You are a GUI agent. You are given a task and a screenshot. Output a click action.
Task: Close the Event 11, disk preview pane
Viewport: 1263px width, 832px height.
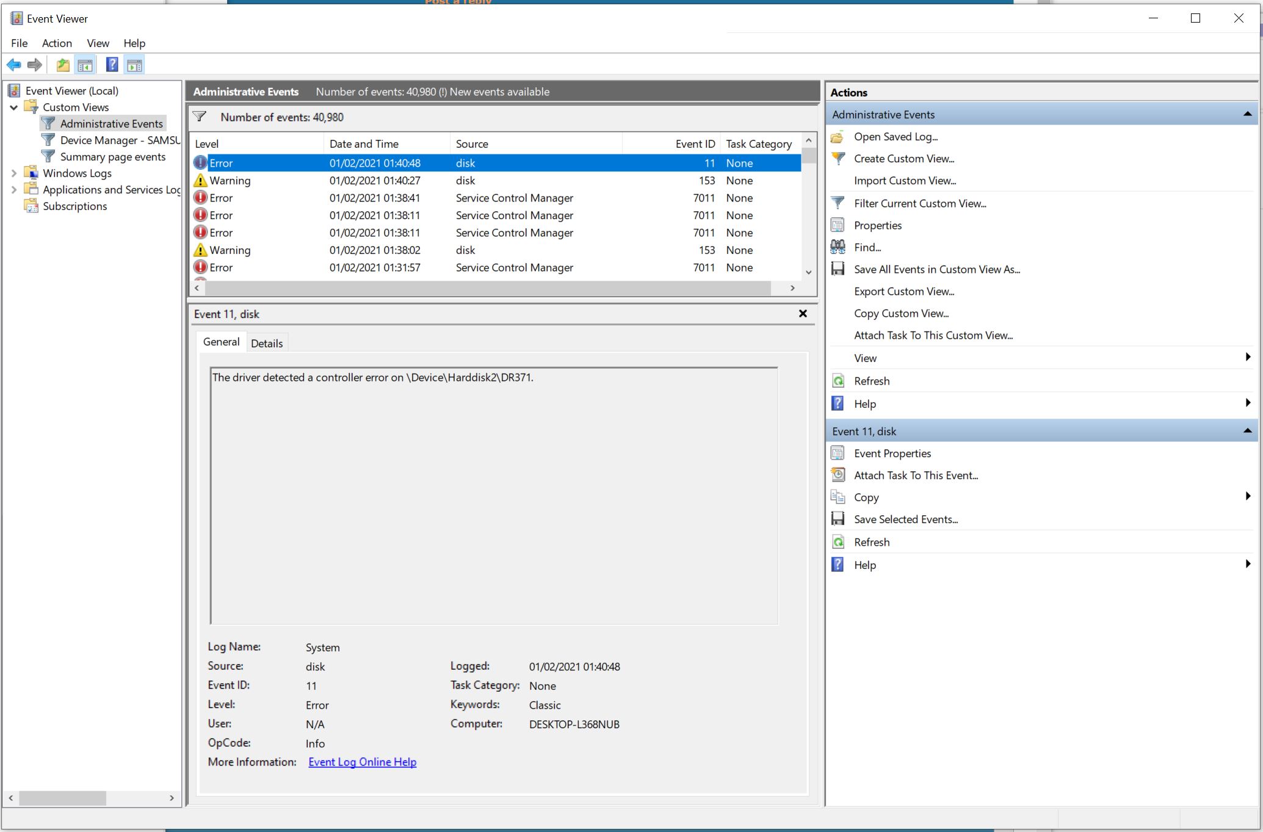[803, 314]
